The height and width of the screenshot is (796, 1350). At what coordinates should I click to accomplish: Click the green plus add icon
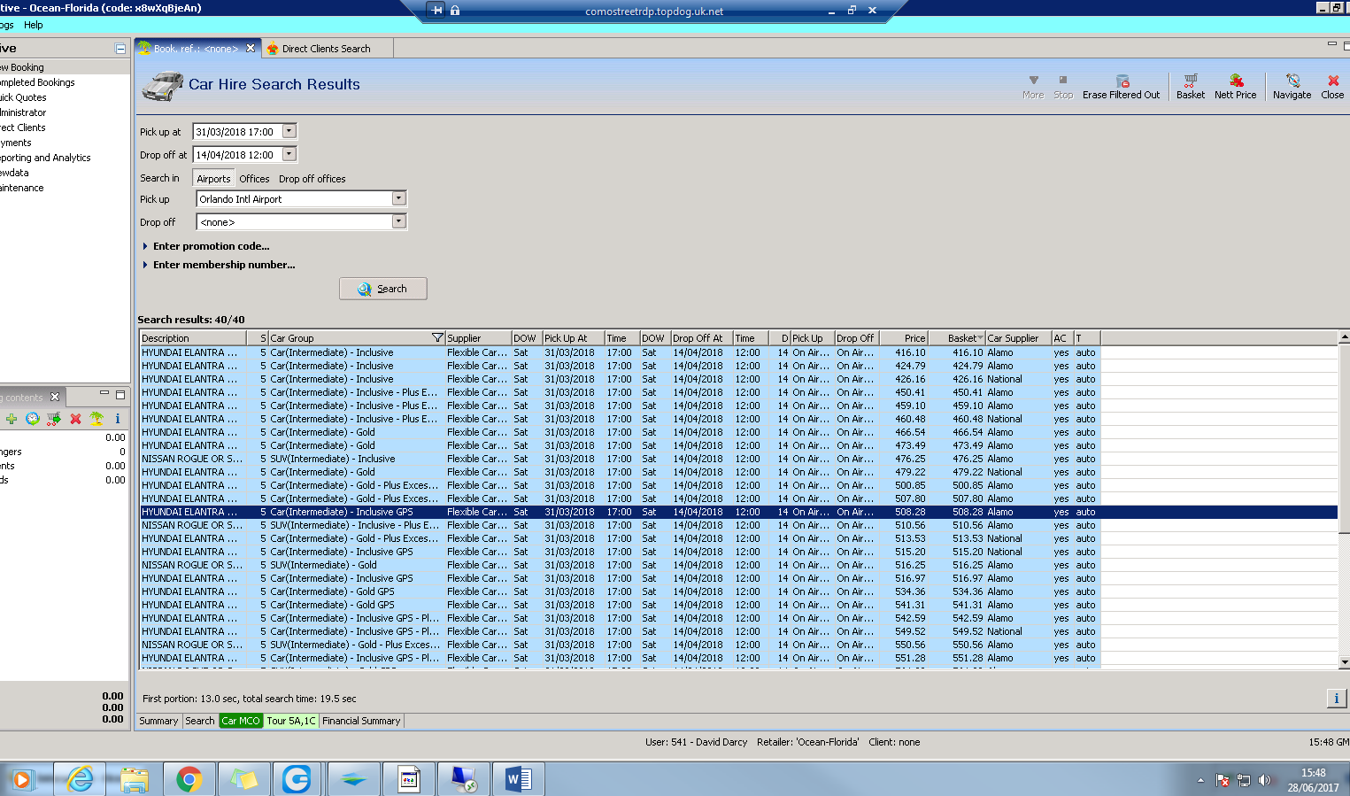[12, 419]
